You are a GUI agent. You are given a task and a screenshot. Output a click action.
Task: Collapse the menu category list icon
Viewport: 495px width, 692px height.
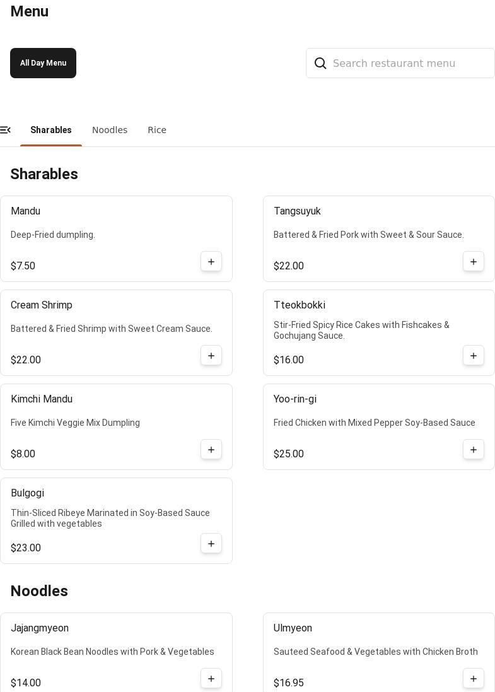coord(6,130)
